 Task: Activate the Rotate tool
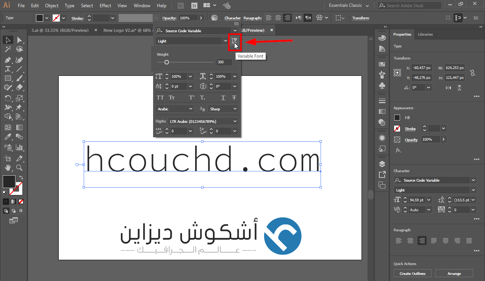[x=8, y=97]
